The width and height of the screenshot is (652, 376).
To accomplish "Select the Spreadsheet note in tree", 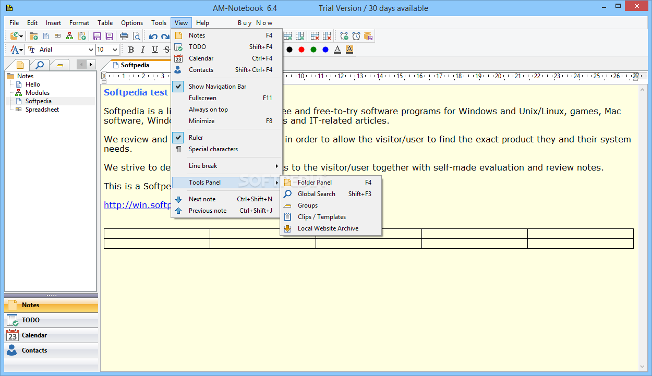I will (42, 110).
